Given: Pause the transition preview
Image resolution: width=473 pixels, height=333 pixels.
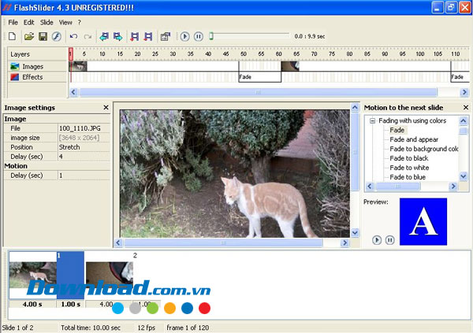Looking at the screenshot, I should click(x=389, y=240).
